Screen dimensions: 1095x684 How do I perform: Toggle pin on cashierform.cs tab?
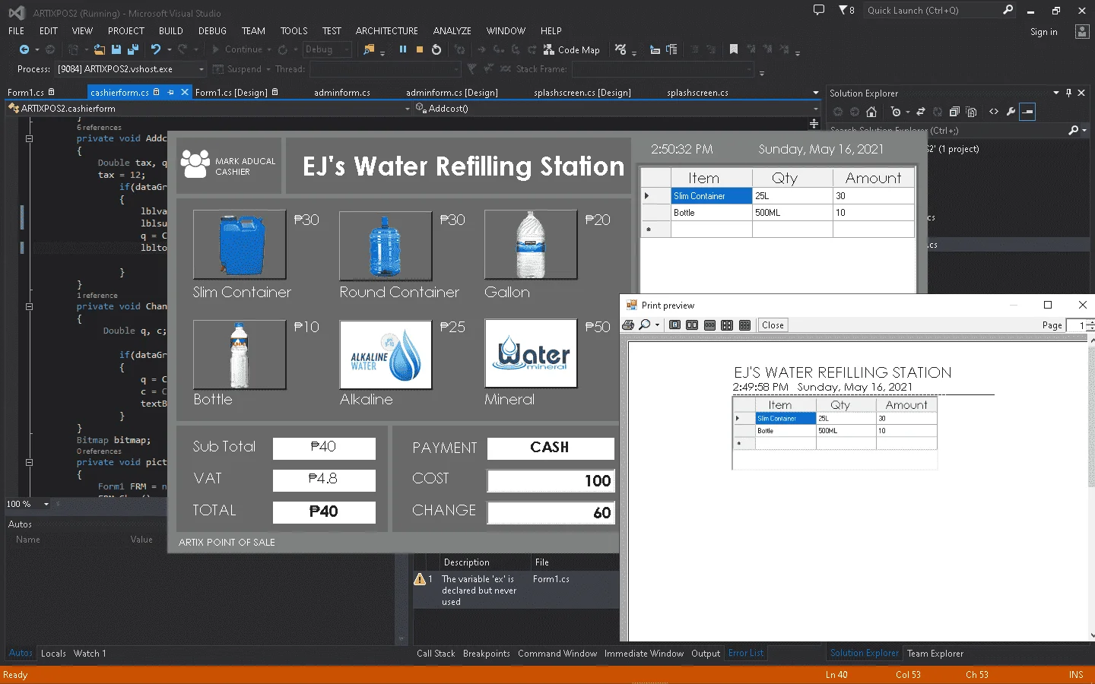point(170,92)
